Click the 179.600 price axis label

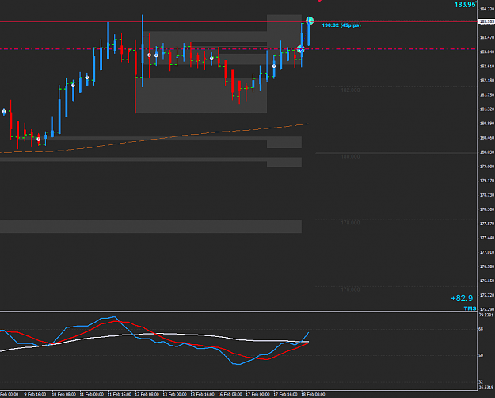click(x=487, y=166)
